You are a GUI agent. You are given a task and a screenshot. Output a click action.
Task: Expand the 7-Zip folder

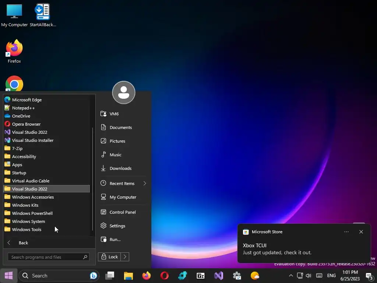click(46, 149)
